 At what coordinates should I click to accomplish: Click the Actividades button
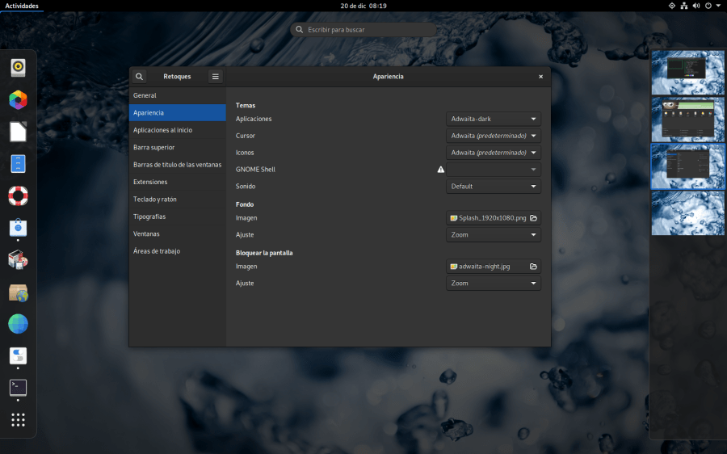pyautogui.click(x=21, y=6)
